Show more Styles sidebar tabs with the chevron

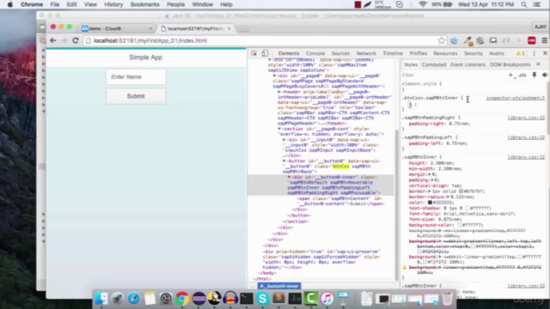tap(538, 64)
